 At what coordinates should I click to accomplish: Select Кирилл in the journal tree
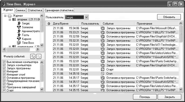click(26, 39)
